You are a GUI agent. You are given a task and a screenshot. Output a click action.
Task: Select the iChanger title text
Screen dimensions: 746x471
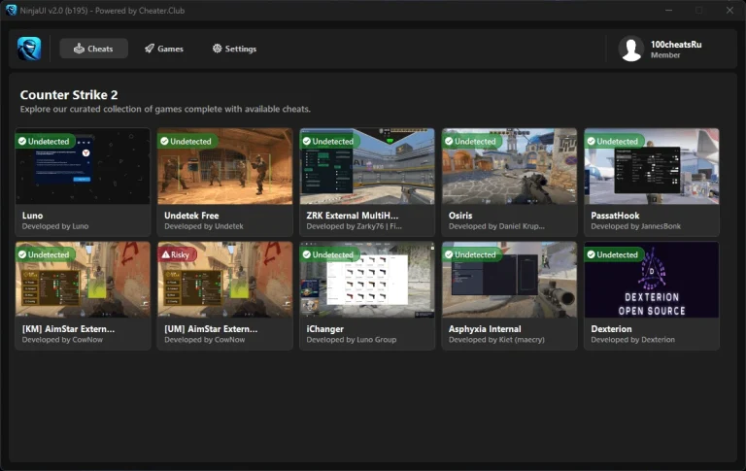[325, 329]
